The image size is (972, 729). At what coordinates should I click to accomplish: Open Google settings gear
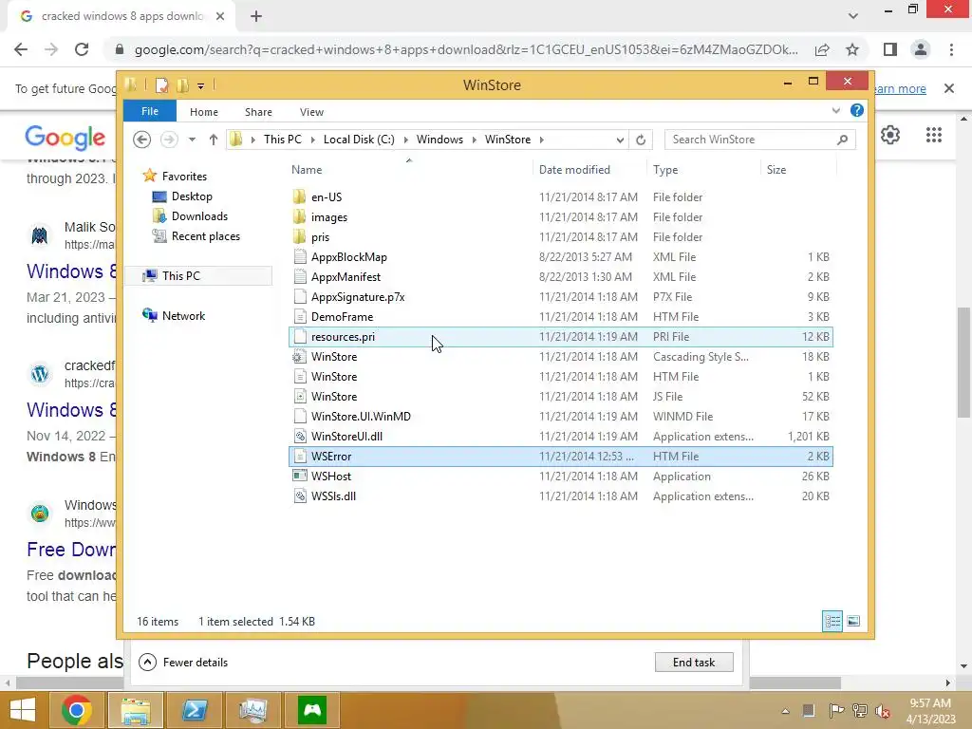890,135
